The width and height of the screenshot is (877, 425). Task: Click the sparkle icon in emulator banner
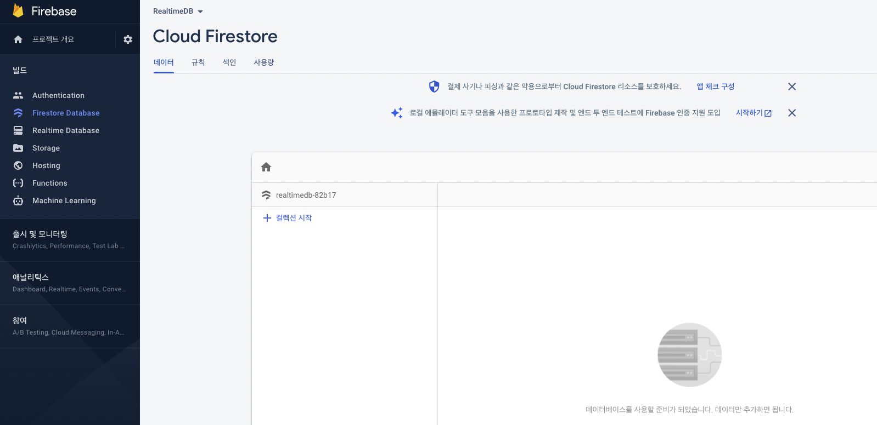[397, 113]
